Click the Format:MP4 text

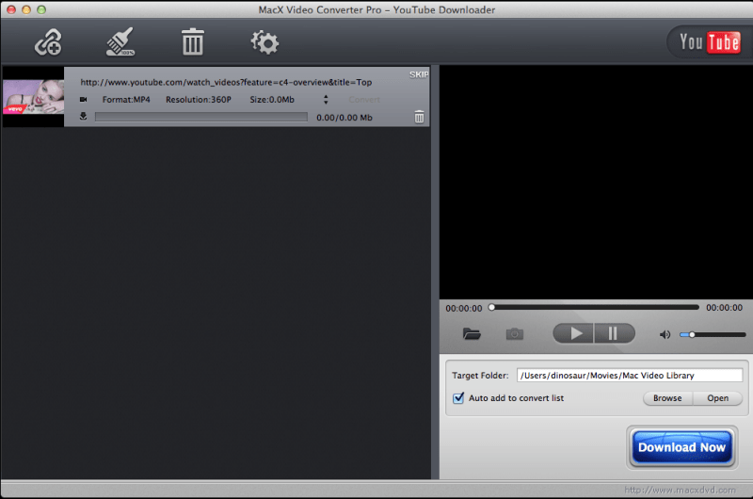[x=126, y=100]
